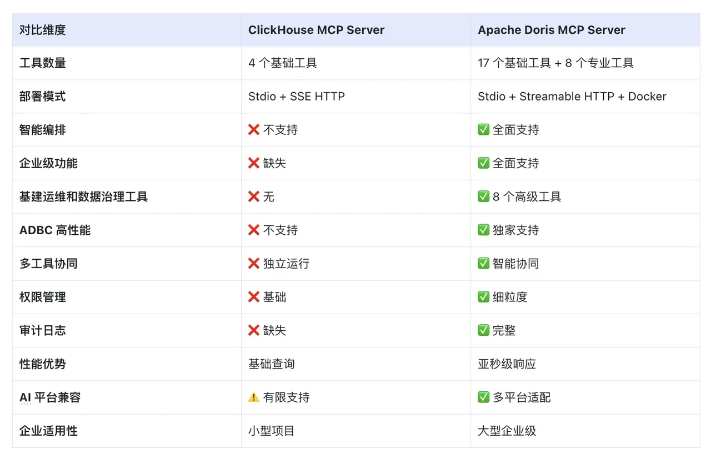
Task: Click the green check beside 全面支持 for 智能编排
Action: pos(484,130)
